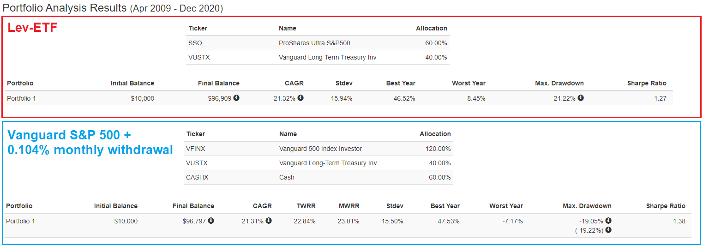The width and height of the screenshot is (709, 252).
Task: Click info icon next to 21.32% CAGR
Action: 300,98
